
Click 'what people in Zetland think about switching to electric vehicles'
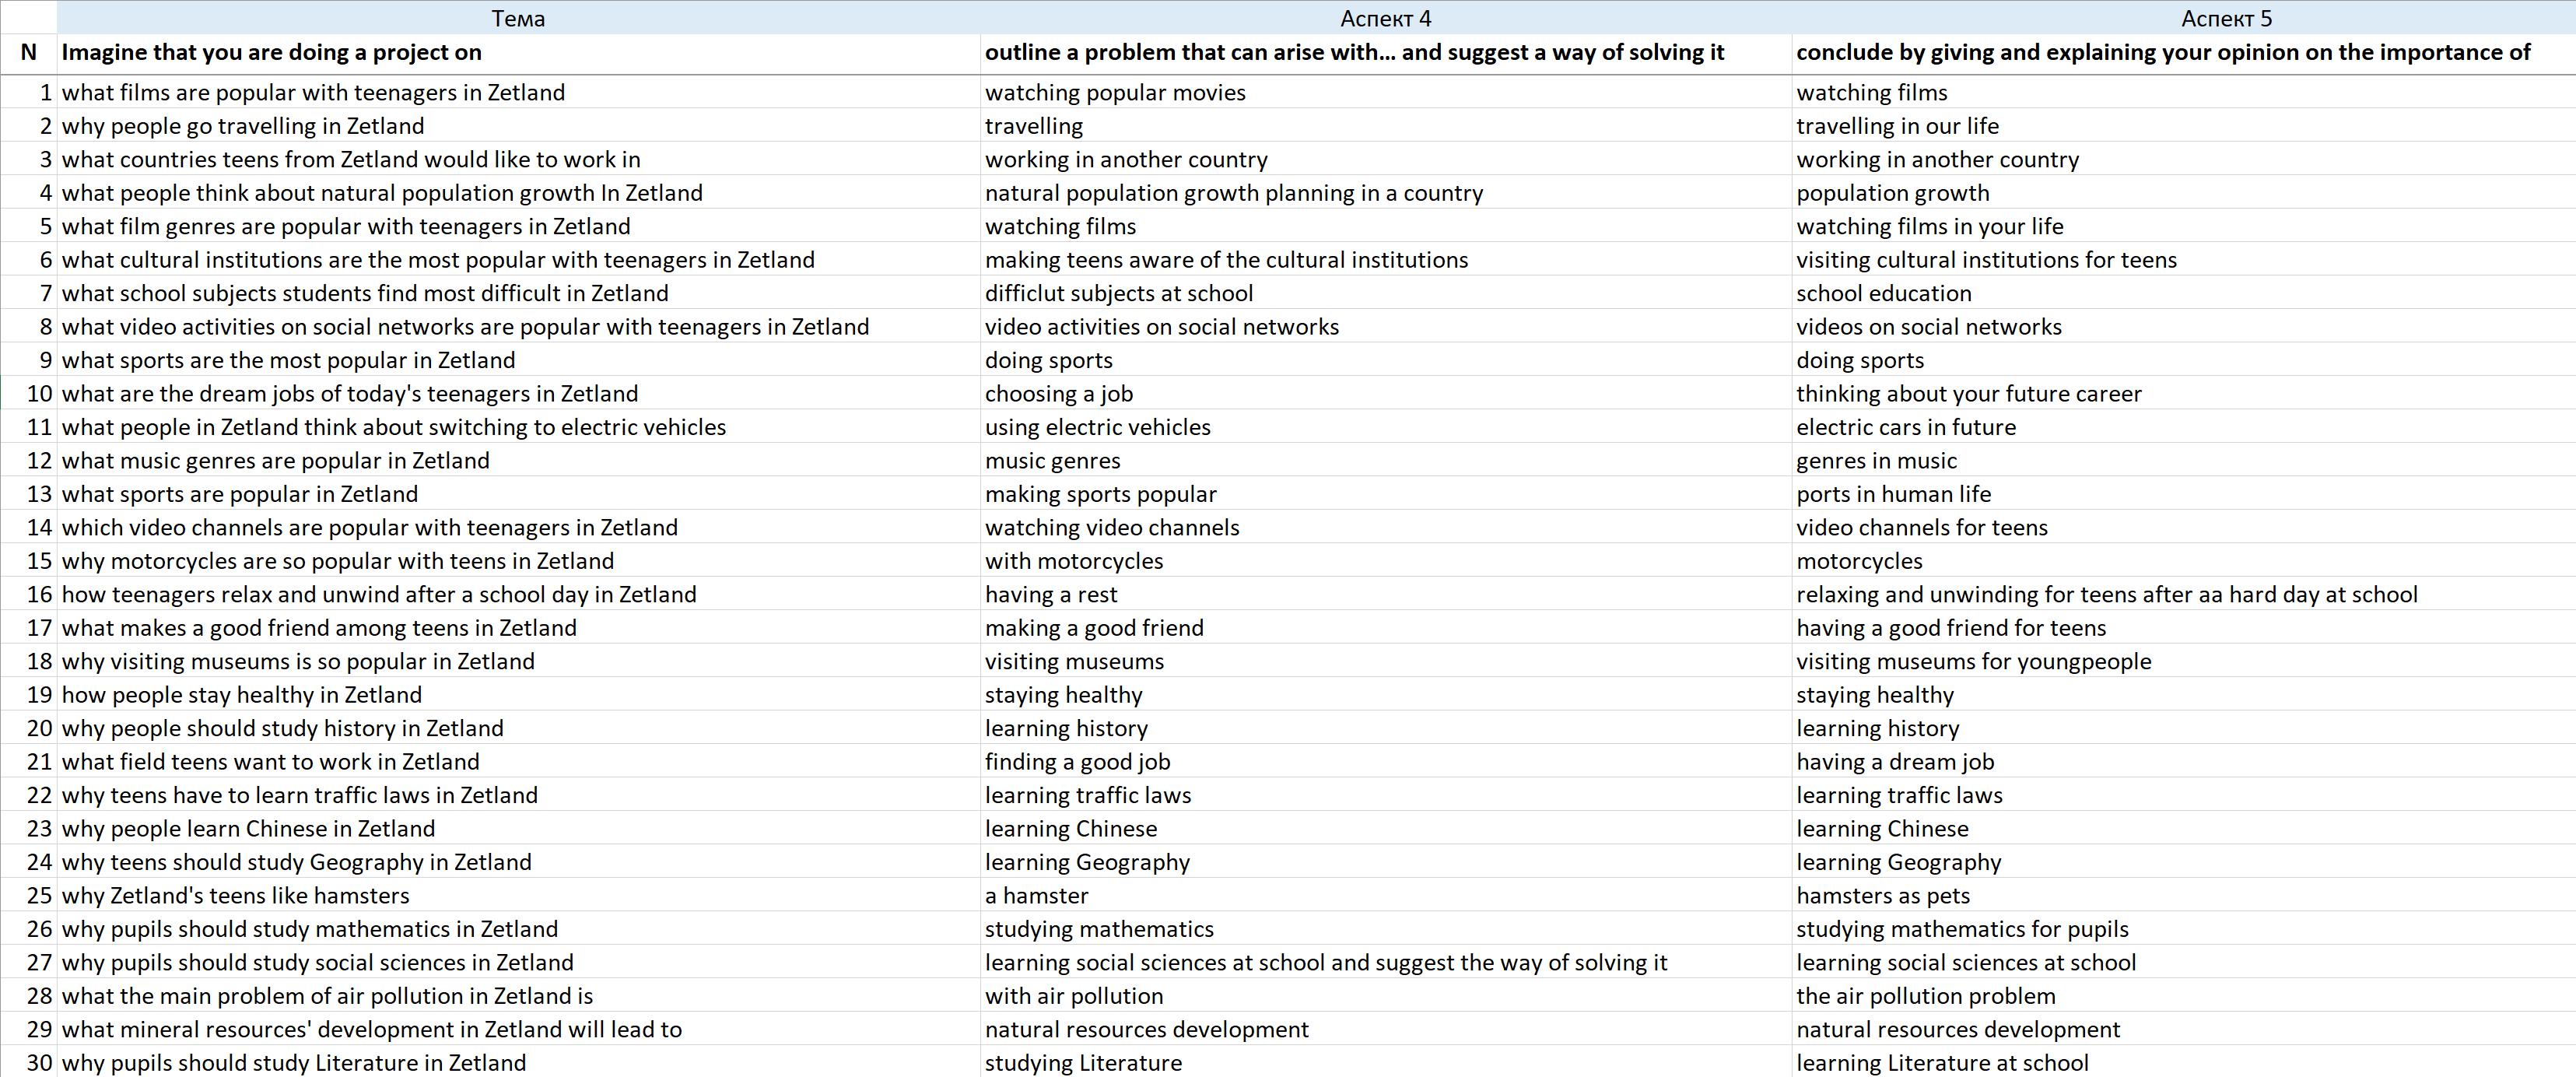click(518, 427)
